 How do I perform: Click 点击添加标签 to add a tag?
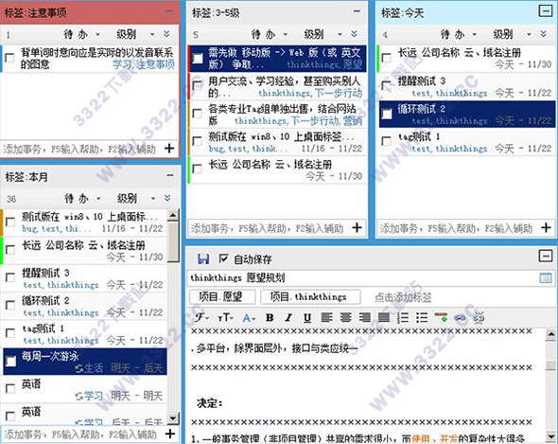[x=403, y=297]
